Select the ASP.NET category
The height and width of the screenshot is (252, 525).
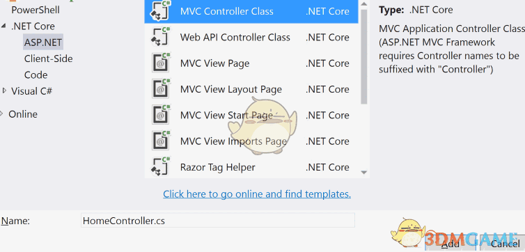pyautogui.click(x=43, y=42)
